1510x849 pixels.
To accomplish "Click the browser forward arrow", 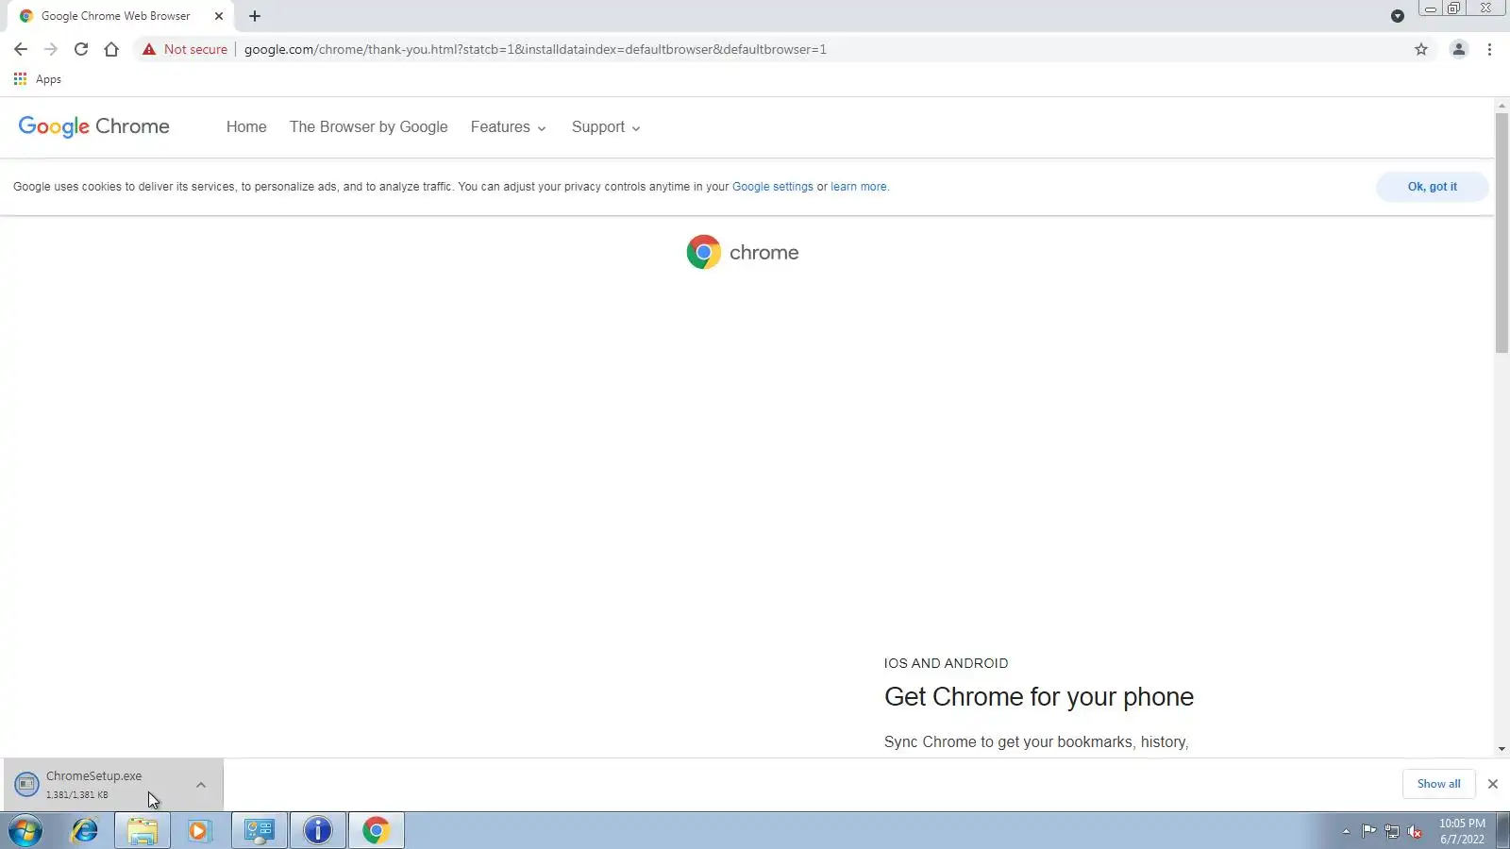I will tap(51, 49).
